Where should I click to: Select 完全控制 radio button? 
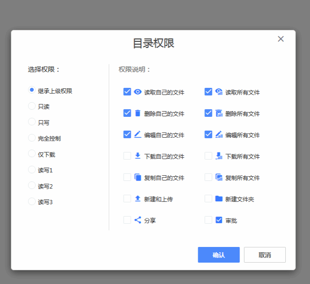click(x=32, y=138)
